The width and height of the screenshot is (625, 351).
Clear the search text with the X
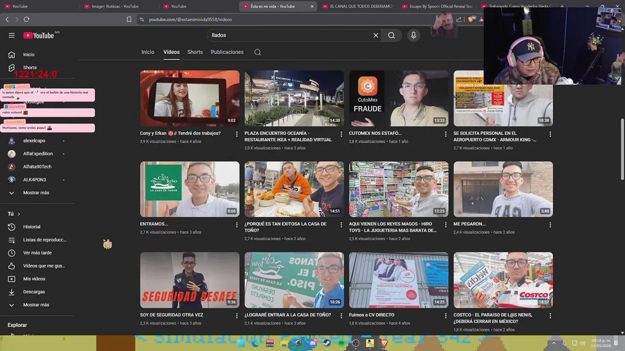coord(376,35)
